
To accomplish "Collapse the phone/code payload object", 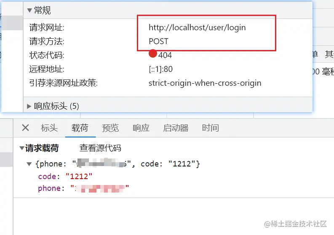I will click(x=29, y=164).
